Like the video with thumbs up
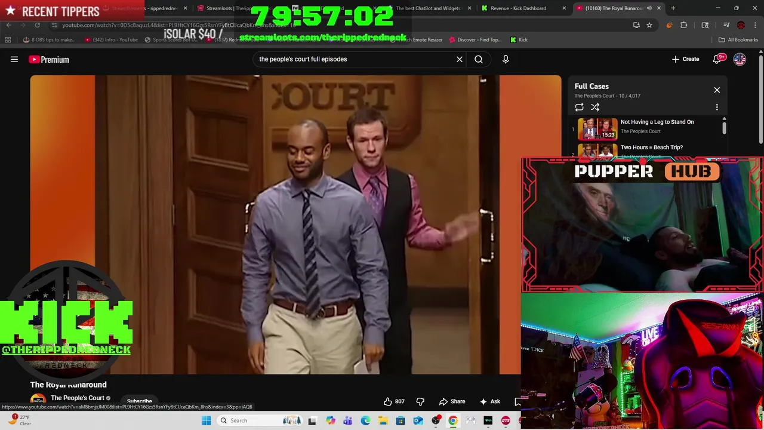 click(394, 401)
